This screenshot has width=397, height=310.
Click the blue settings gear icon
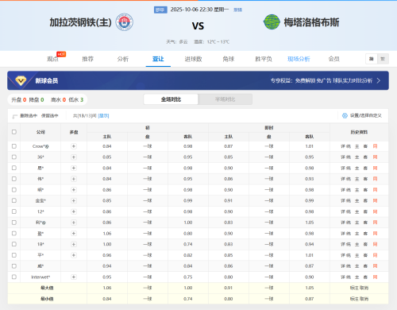pos(345,115)
